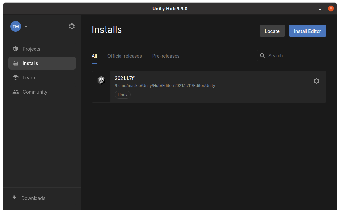
Task: Click the Linux platform tag
Action: [122, 95]
